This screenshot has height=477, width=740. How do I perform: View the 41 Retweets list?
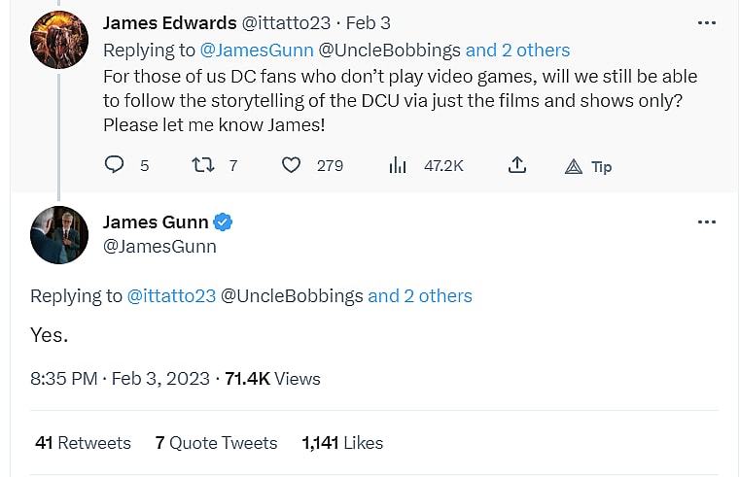click(x=83, y=442)
